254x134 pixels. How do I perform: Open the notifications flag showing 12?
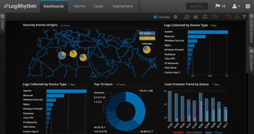(x=220, y=6)
